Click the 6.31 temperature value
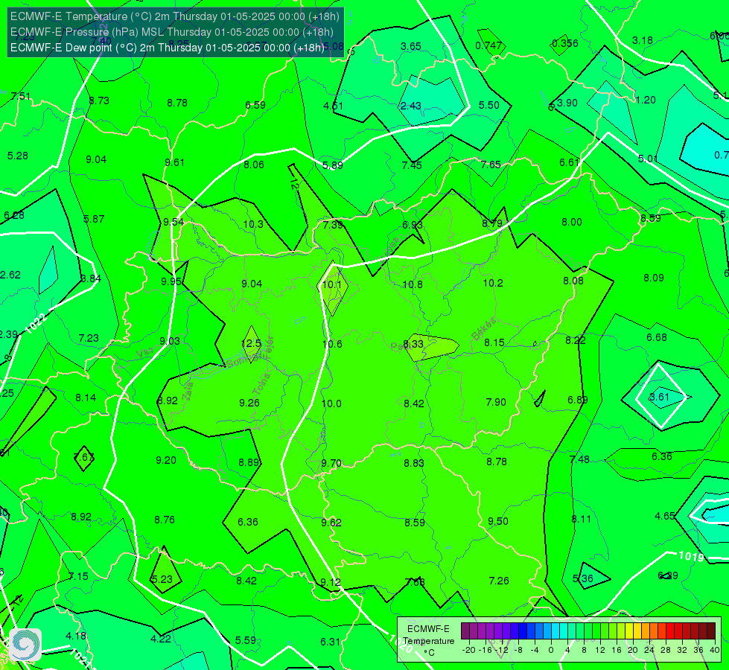This screenshot has width=729, height=670. click(x=331, y=642)
